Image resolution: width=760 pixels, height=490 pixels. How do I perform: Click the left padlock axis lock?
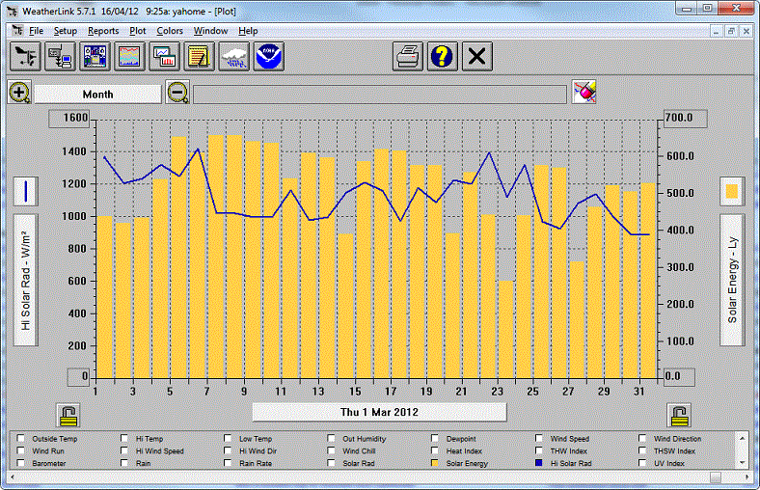click(x=68, y=415)
